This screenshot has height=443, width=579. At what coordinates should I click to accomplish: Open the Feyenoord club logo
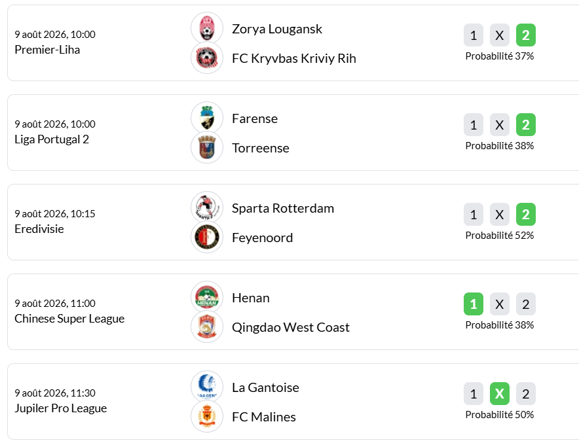coord(207,237)
